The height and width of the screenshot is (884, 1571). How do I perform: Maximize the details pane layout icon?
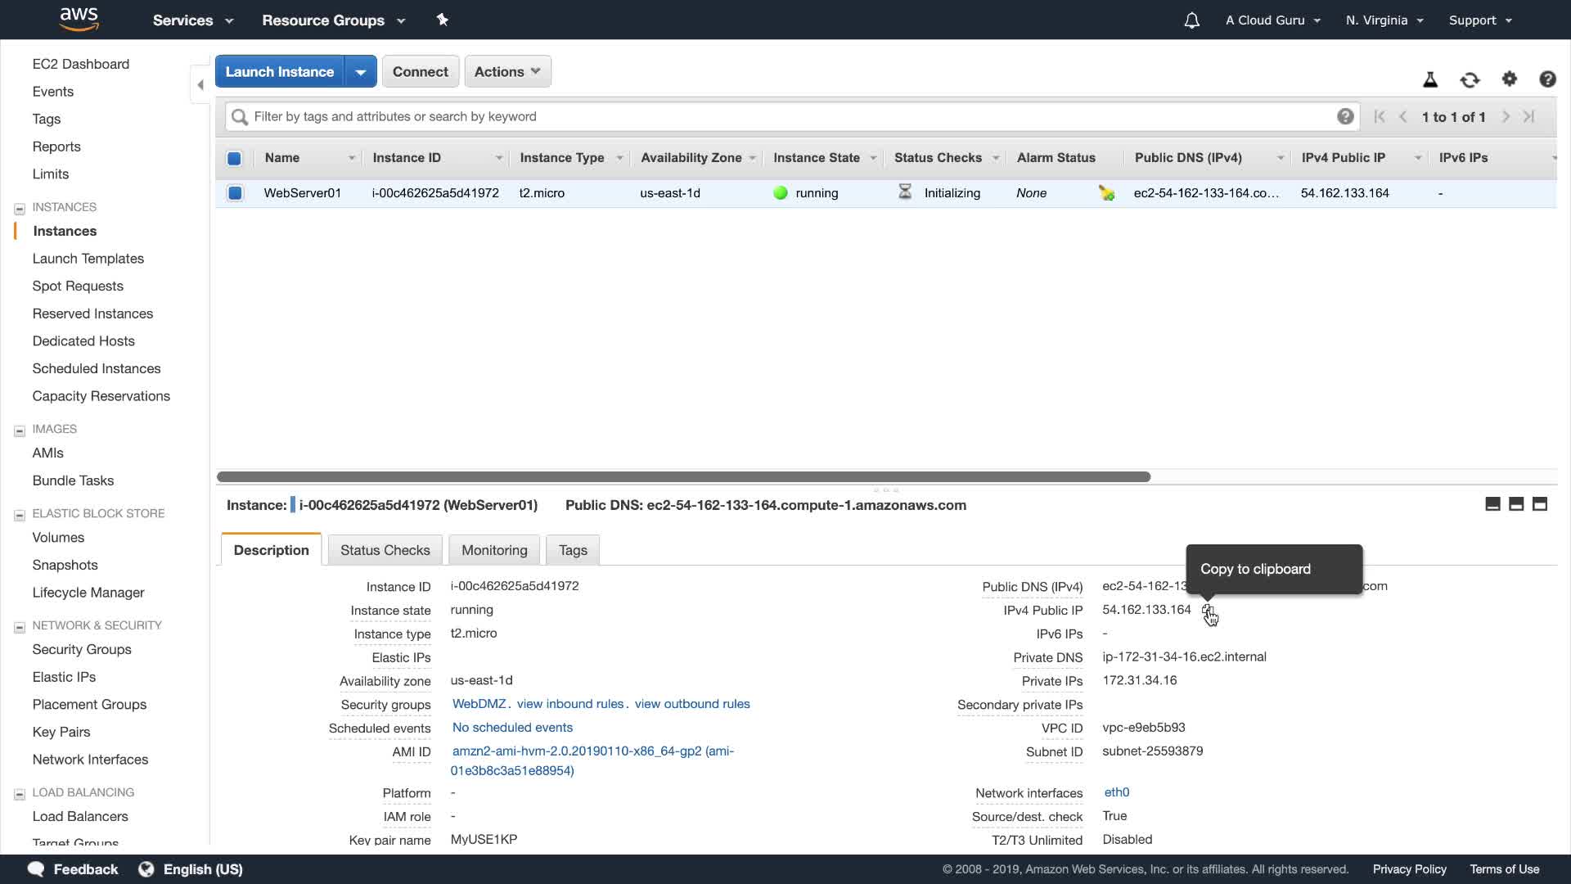(1540, 504)
